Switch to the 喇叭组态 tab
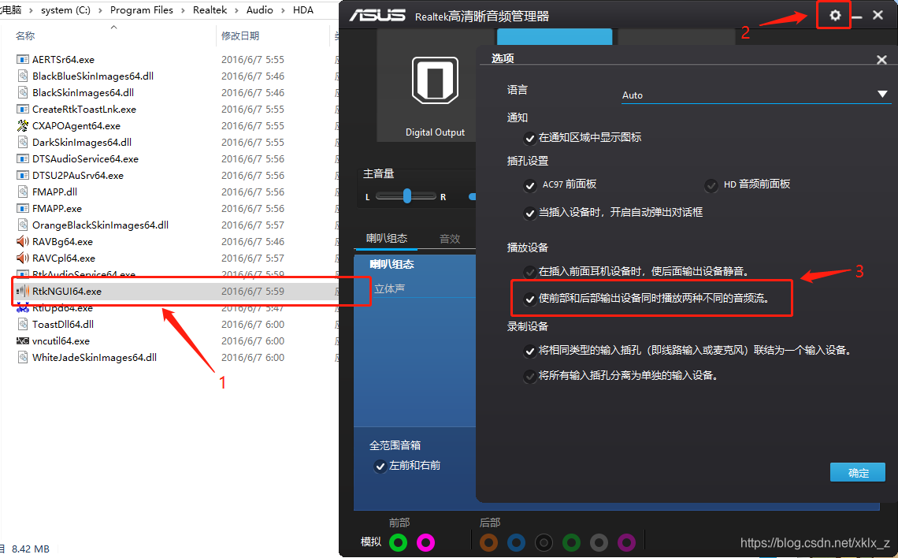The width and height of the screenshot is (898, 558). [387, 238]
